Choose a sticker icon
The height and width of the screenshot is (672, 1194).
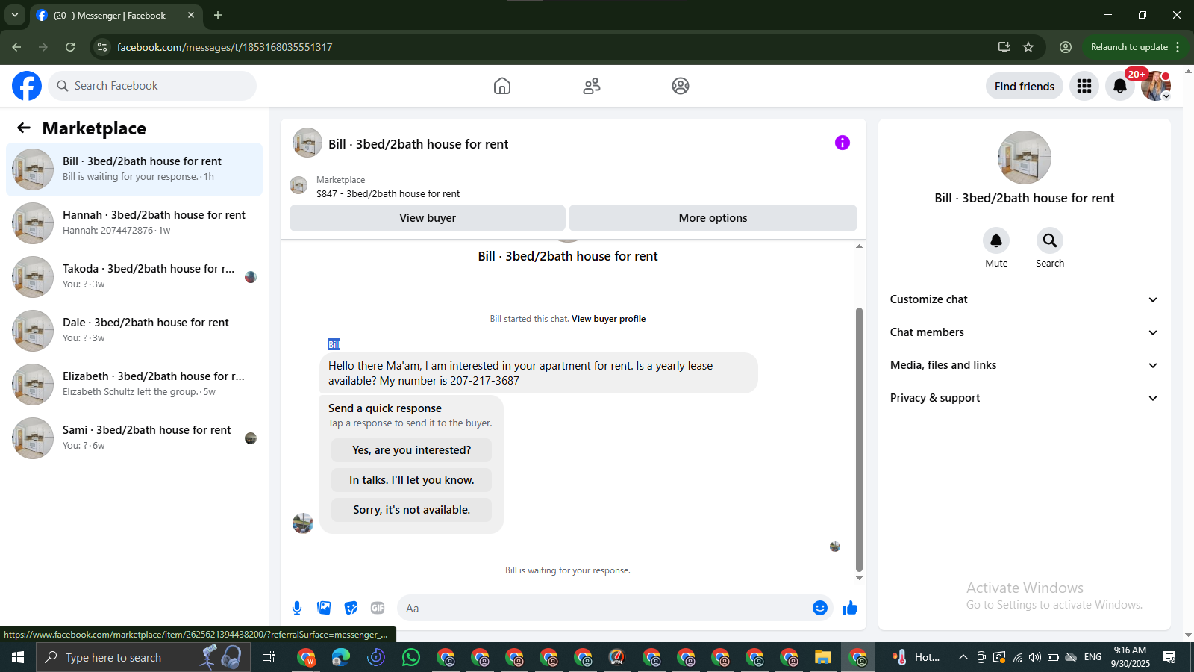[351, 608]
